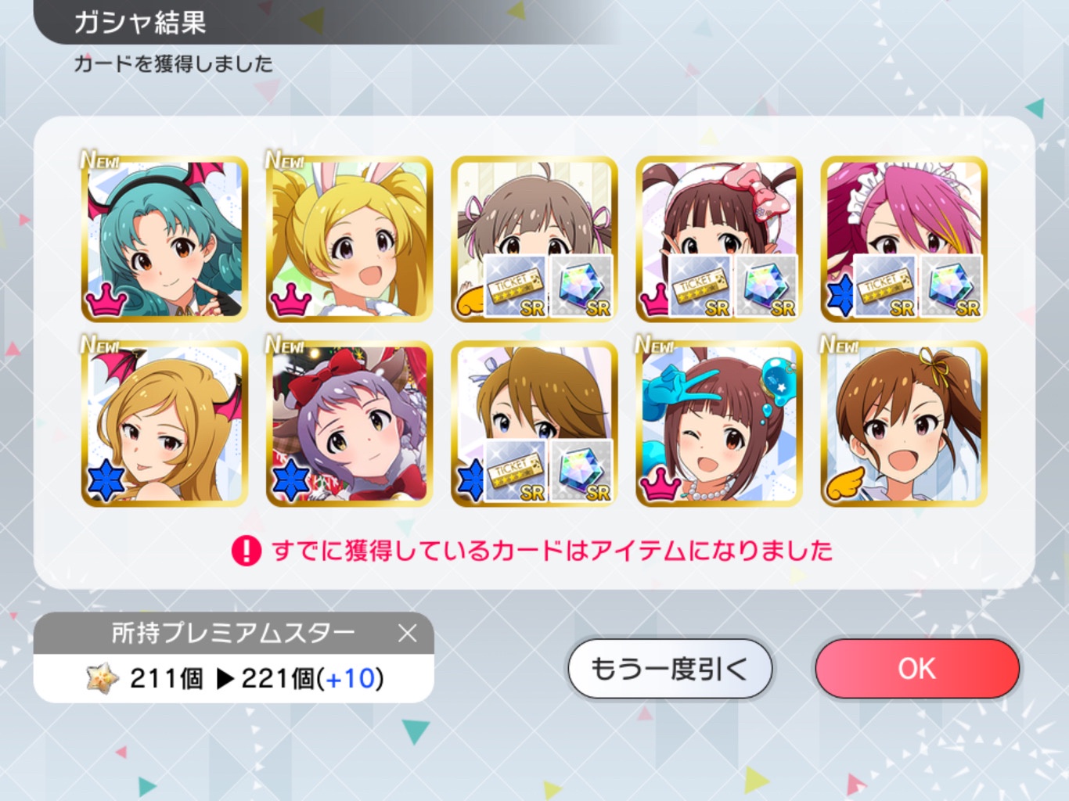This screenshot has width=1069, height=801.
Task: Close the premium star count panel
Action: click(x=407, y=633)
